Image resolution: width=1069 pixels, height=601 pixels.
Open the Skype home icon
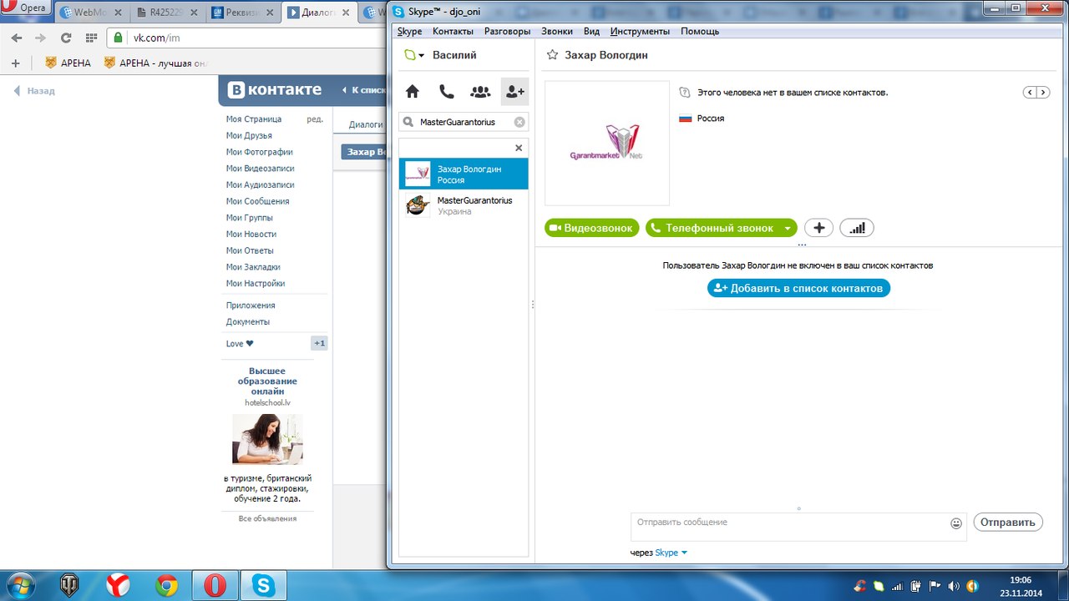(413, 92)
